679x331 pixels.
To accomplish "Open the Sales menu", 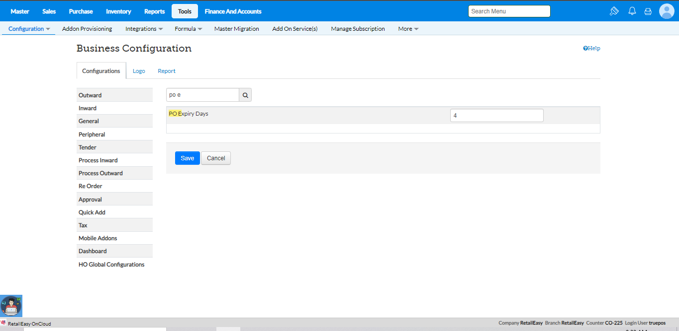I will pyautogui.click(x=49, y=11).
